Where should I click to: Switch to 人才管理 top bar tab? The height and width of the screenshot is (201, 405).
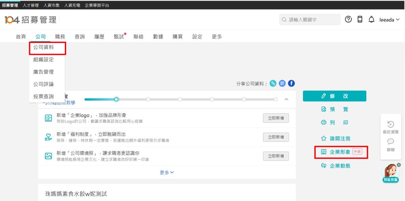pos(30,5)
